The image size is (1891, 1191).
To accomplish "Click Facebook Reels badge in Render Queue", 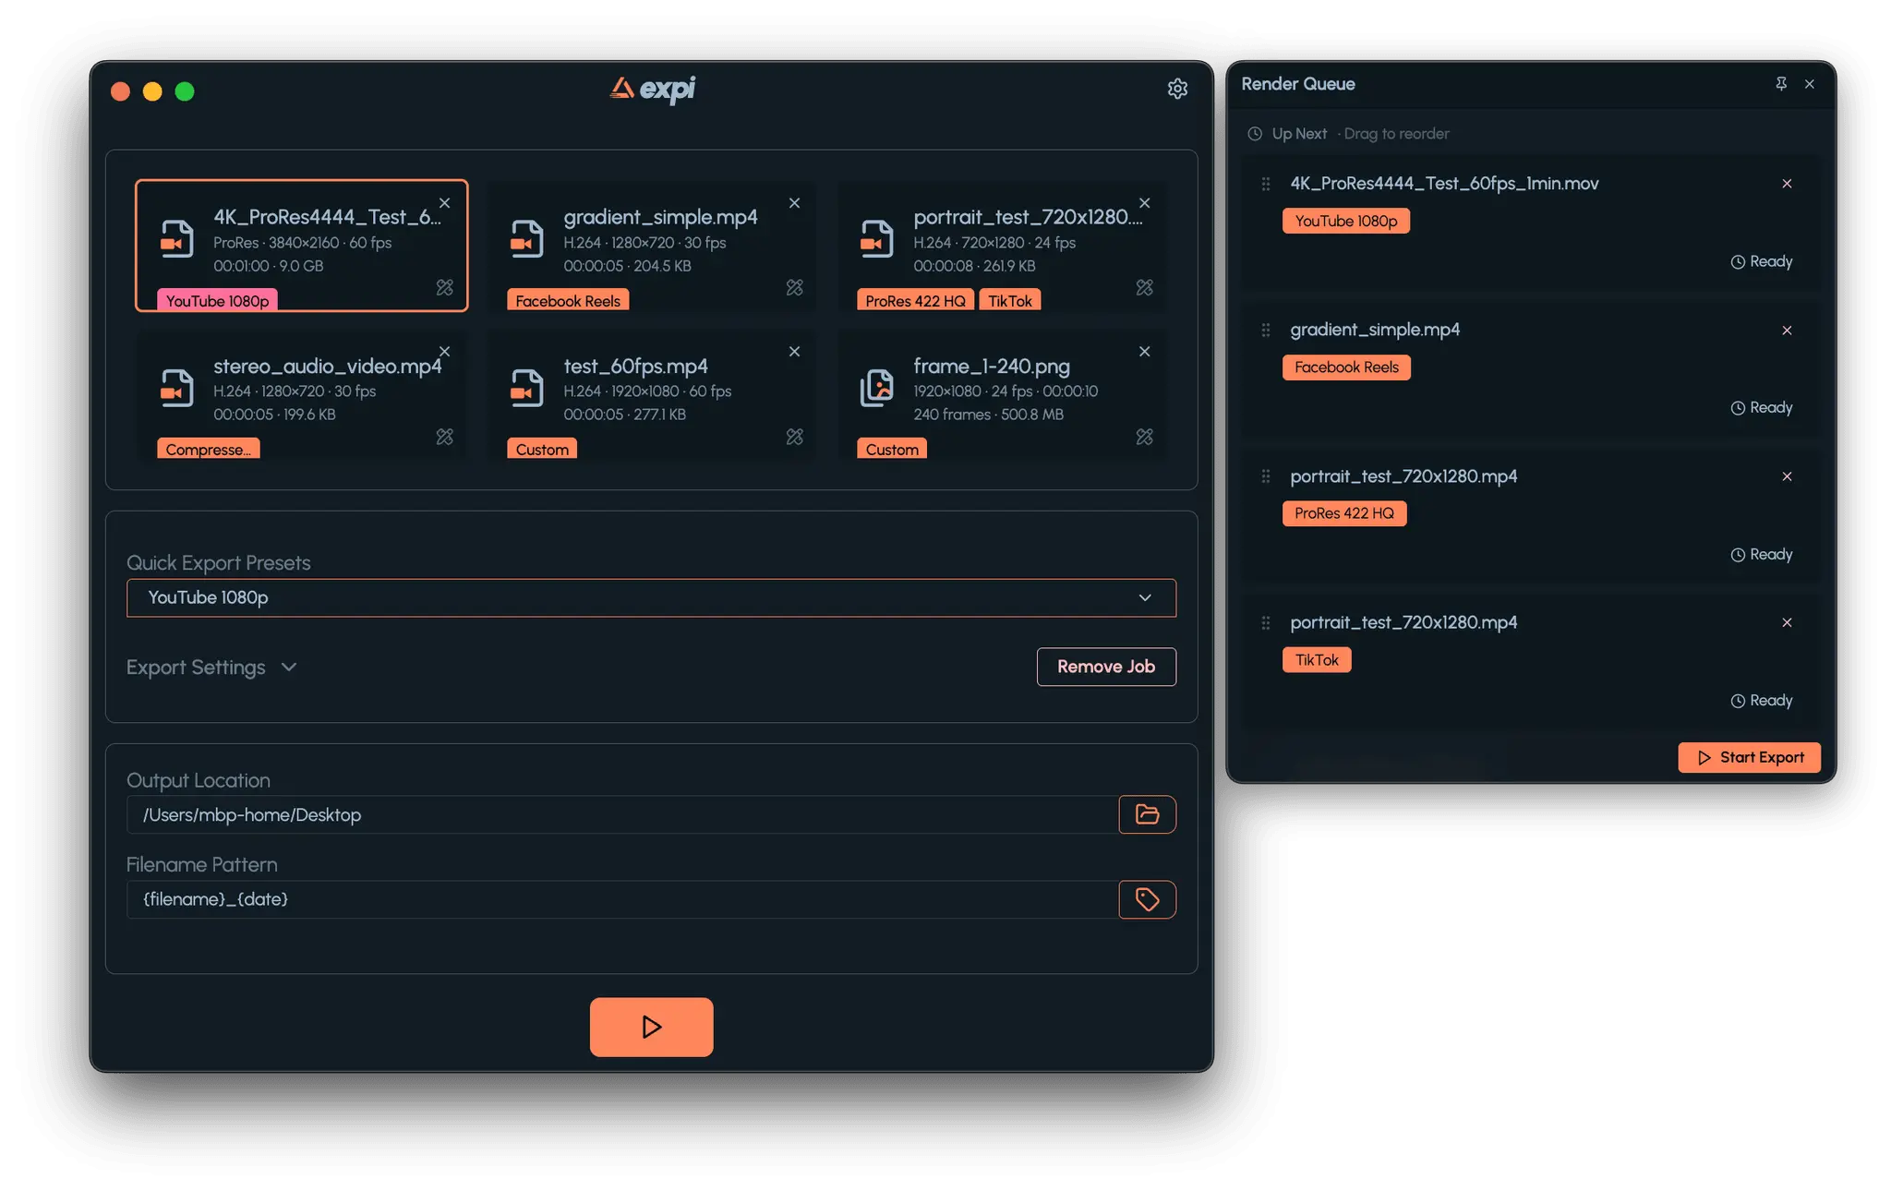I will (x=1346, y=367).
